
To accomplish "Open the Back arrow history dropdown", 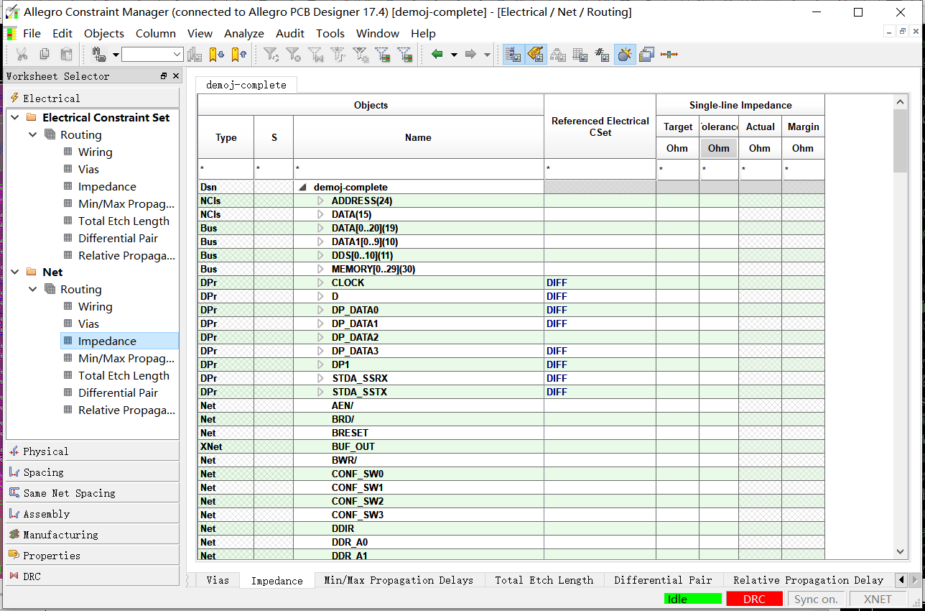I will tap(454, 55).
